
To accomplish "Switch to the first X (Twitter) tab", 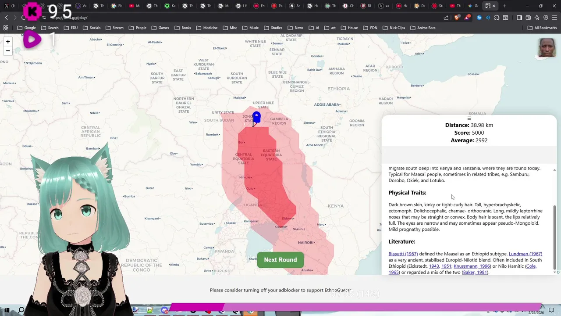I will coord(9,6).
